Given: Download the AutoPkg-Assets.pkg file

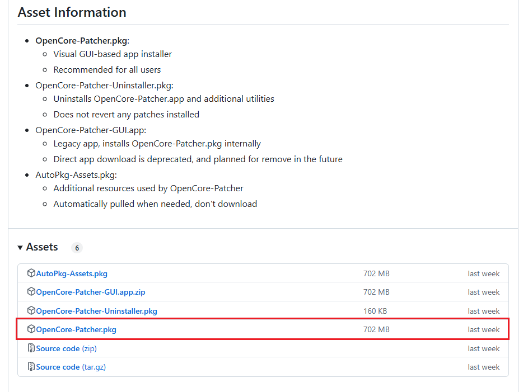Looking at the screenshot, I should coord(72,273).
